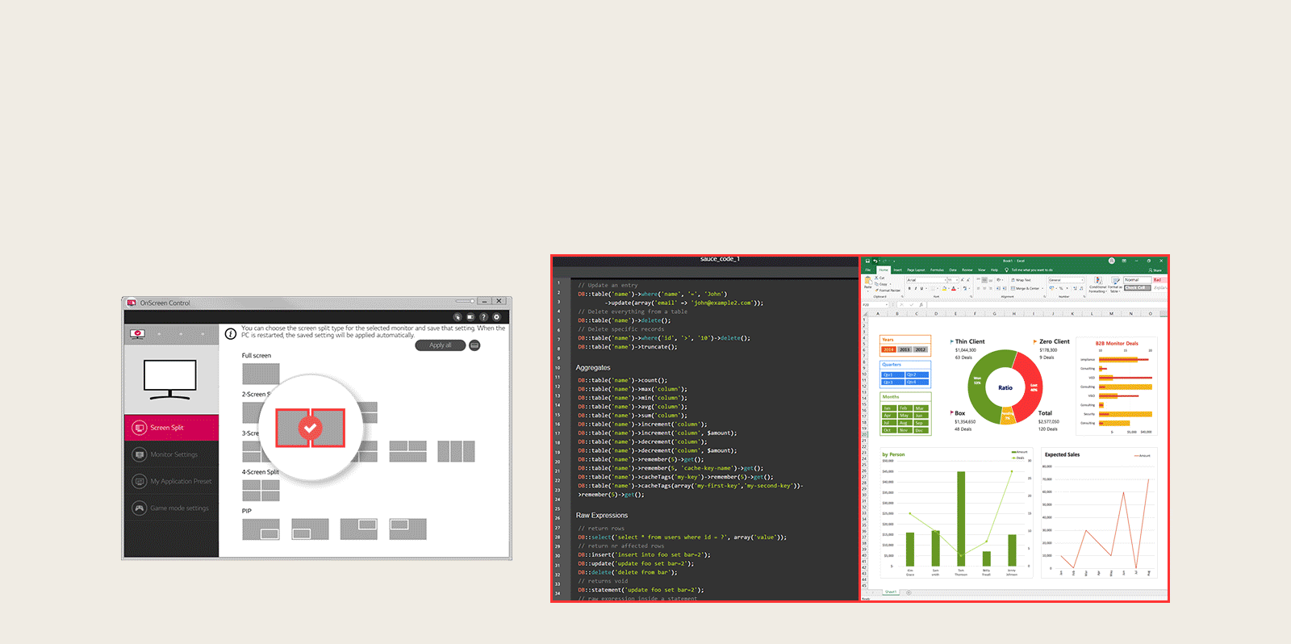Toggle the Qtr2 quarter slicer button
Viewport: 1291px width, 644px height.
tap(917, 374)
